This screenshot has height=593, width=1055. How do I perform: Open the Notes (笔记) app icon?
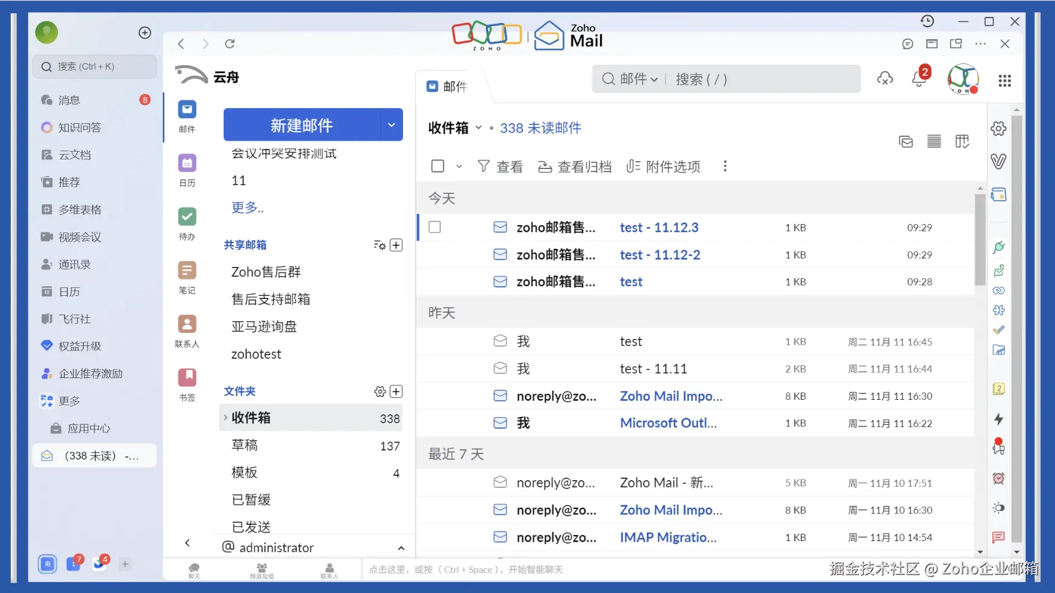click(x=187, y=271)
